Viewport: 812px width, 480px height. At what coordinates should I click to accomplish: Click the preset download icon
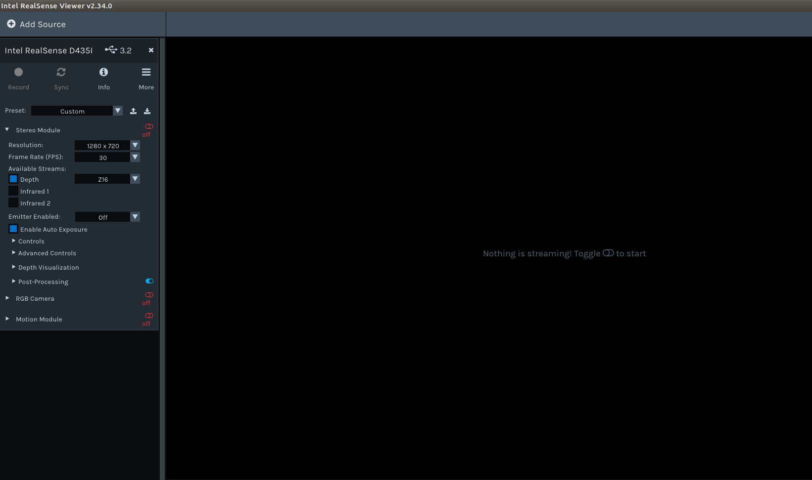pyautogui.click(x=147, y=111)
